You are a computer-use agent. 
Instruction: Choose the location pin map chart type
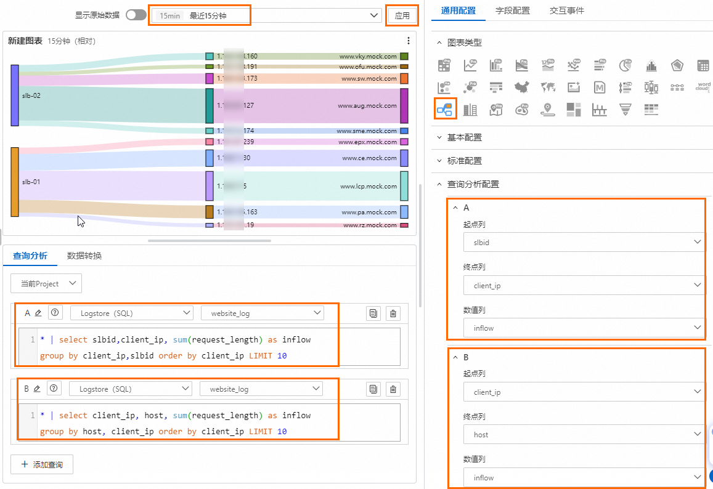[x=548, y=109]
